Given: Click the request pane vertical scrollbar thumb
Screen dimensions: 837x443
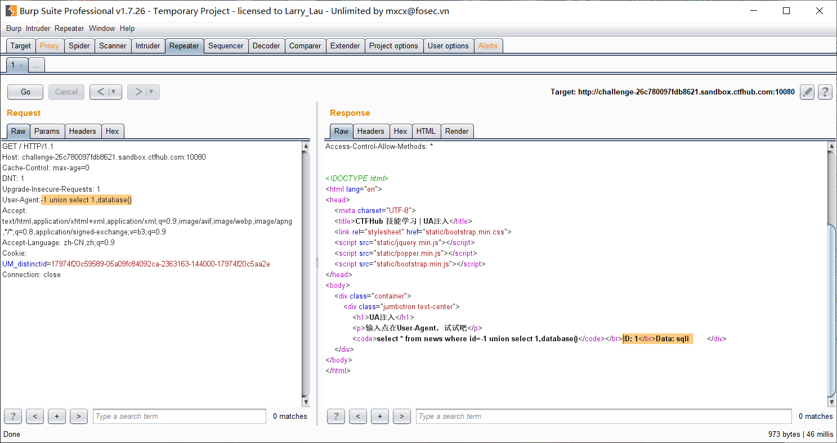Looking at the screenshot, I should [306, 274].
